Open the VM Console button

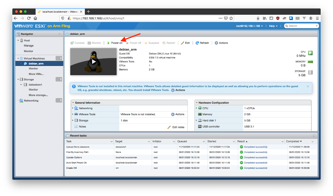pos(77,43)
